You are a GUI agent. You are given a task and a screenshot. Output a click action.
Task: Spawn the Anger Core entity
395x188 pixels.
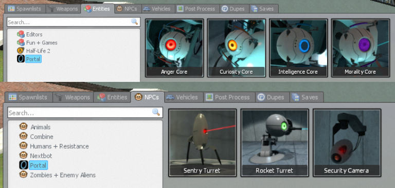(174, 48)
